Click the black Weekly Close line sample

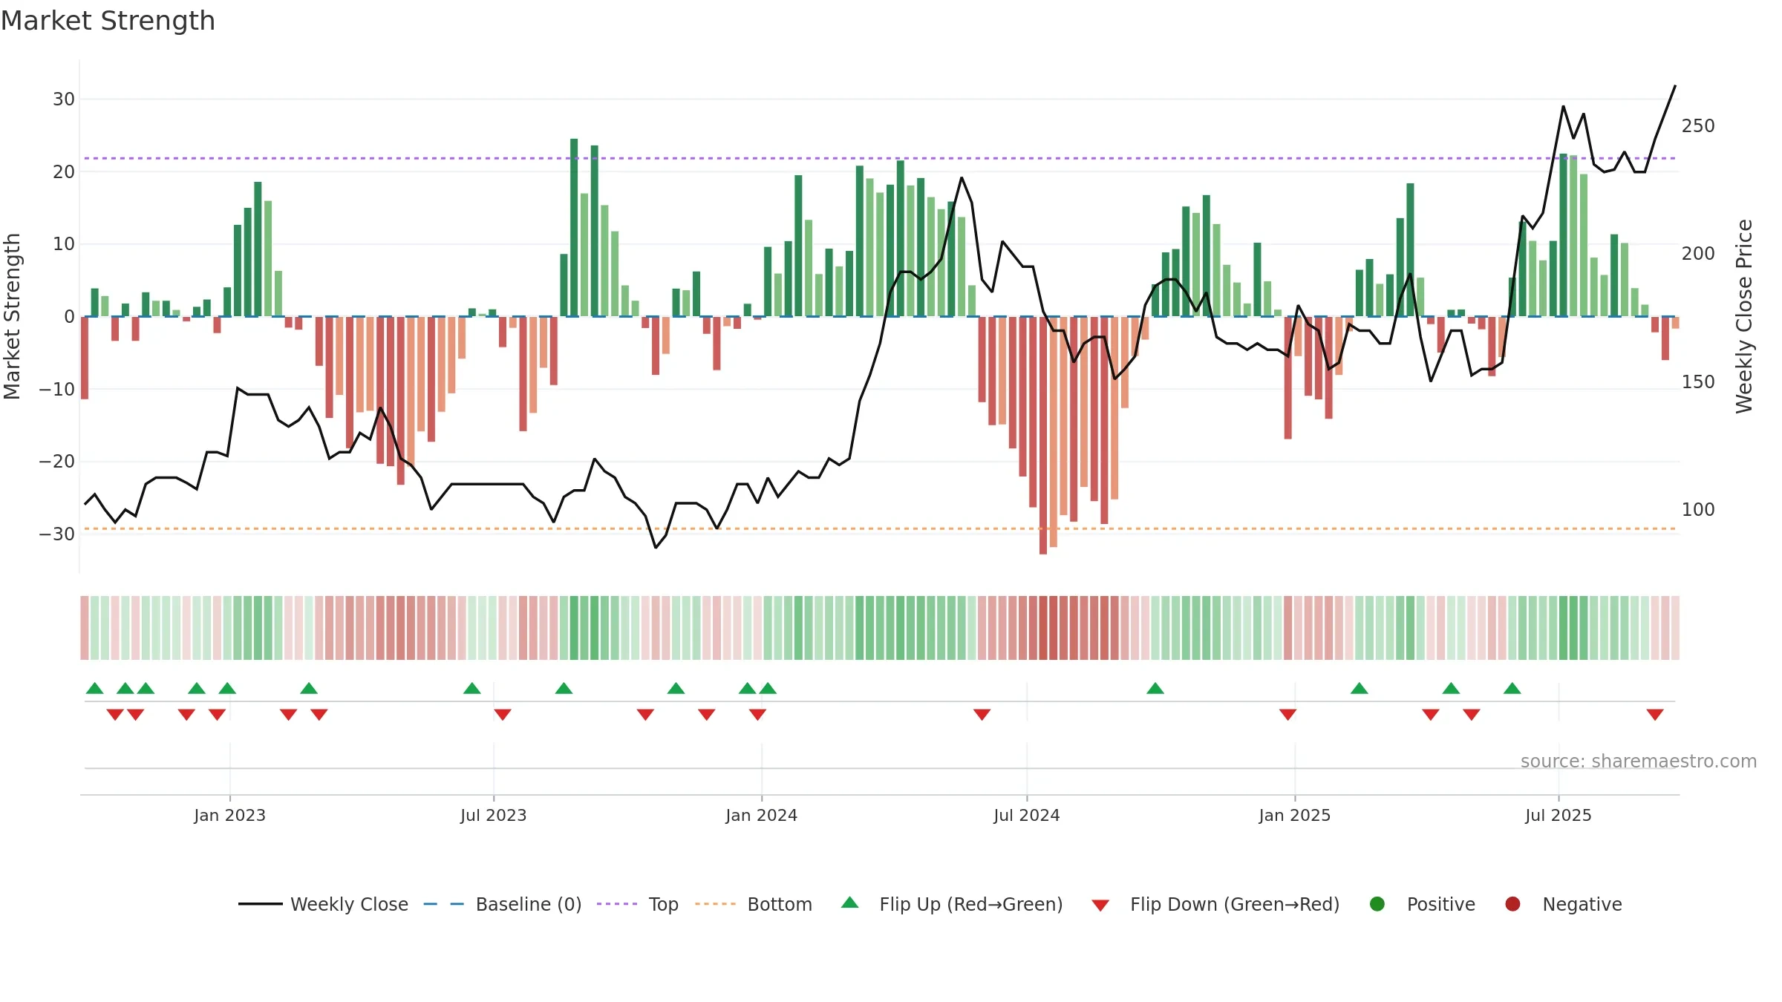[x=260, y=904]
